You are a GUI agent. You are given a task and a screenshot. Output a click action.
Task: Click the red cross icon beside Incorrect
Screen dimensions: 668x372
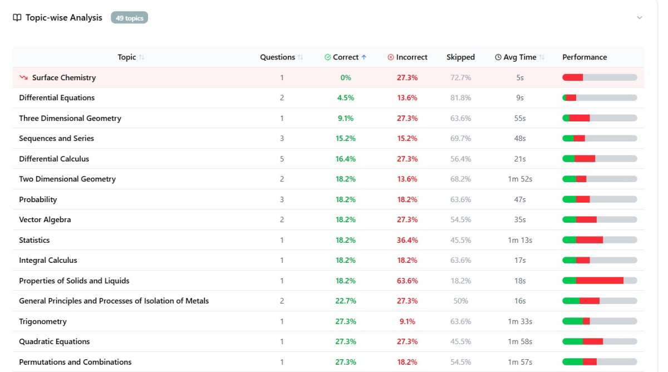click(391, 57)
